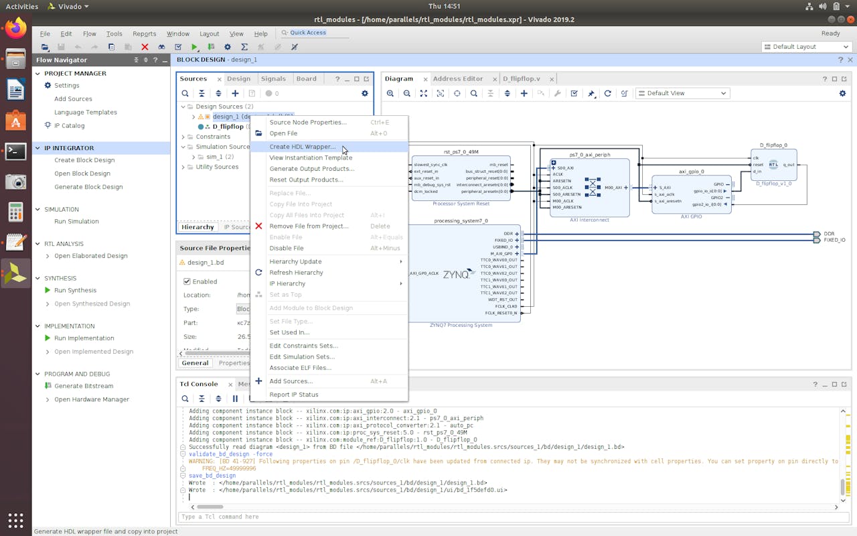Image resolution: width=857 pixels, height=536 pixels.
Task: Click Run Synthesis in Flow Navigator
Action: [75, 290]
